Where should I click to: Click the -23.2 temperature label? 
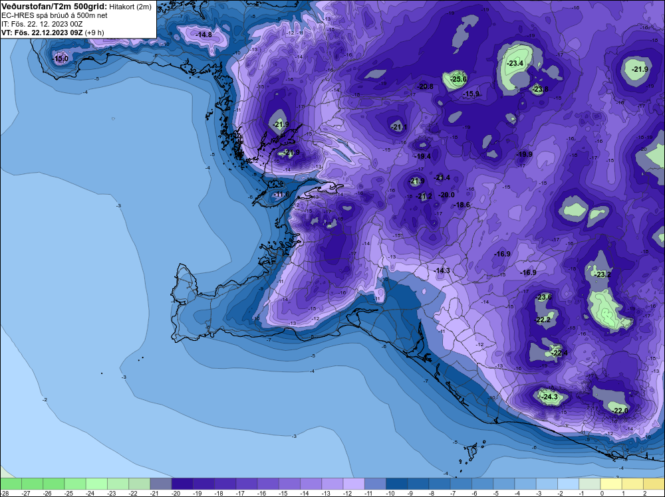pos(602,274)
